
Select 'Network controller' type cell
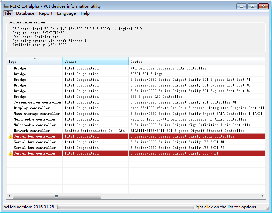coord(32,131)
